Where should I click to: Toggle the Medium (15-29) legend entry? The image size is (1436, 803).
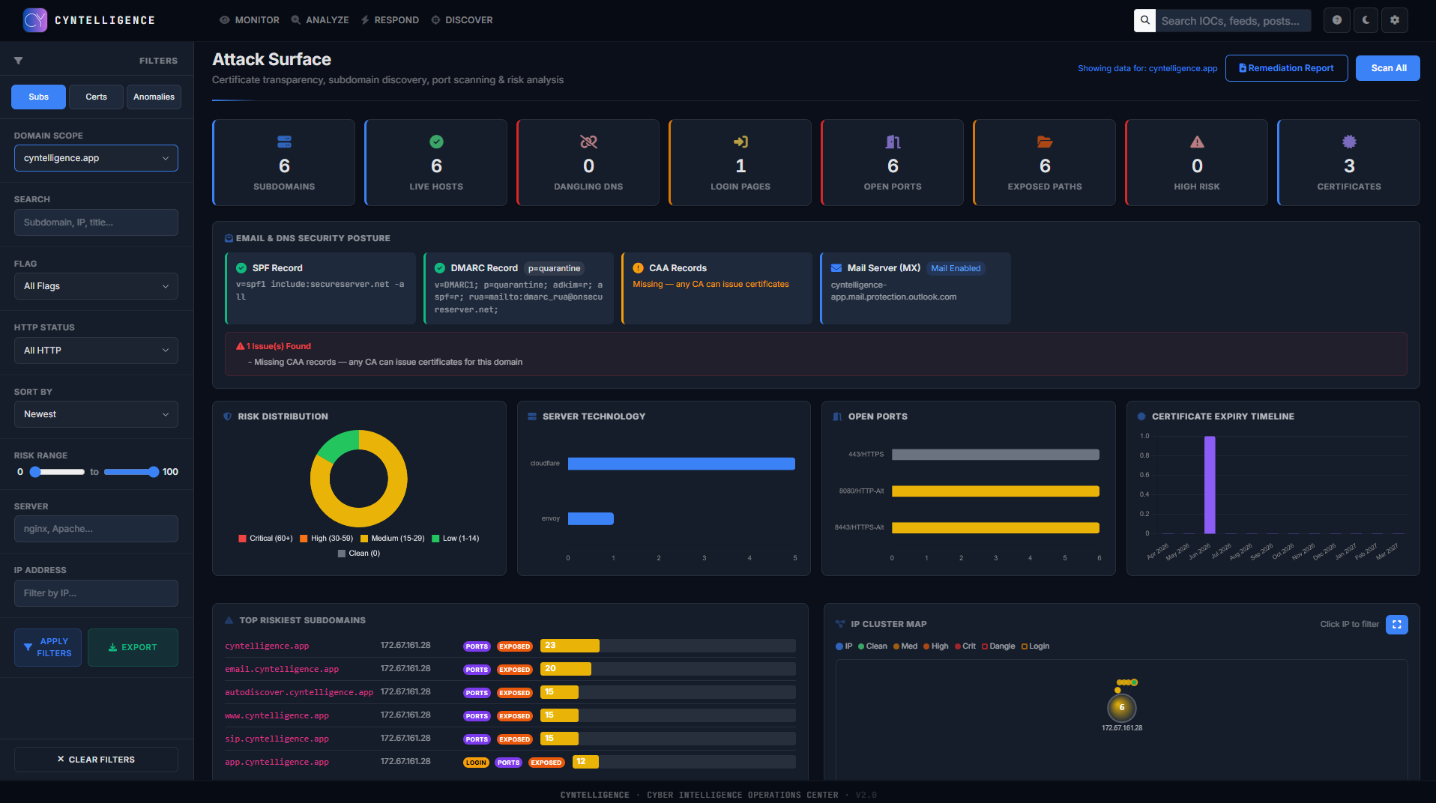pyautogui.click(x=392, y=539)
